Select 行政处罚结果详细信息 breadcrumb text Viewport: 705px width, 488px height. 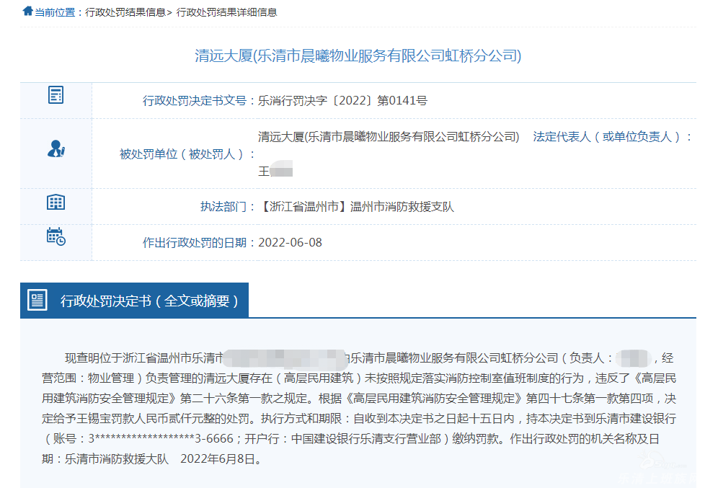pyautogui.click(x=226, y=12)
